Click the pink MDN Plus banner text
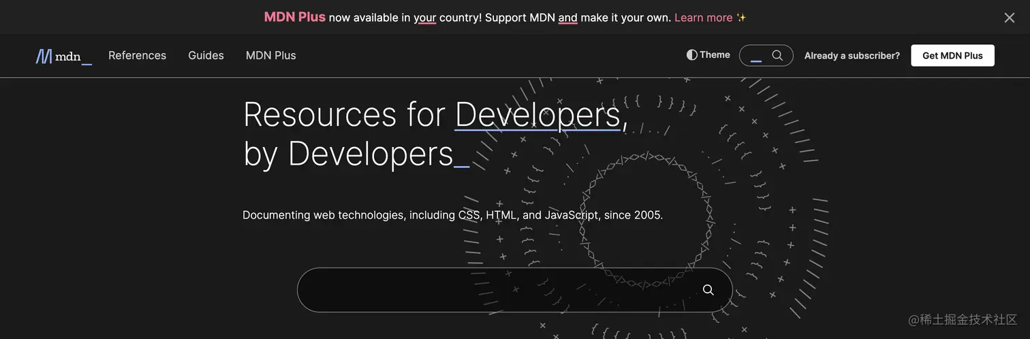Image resolution: width=1030 pixels, height=339 pixels. tap(295, 17)
